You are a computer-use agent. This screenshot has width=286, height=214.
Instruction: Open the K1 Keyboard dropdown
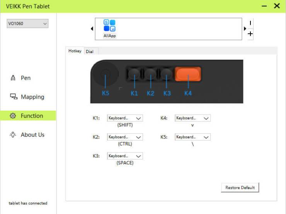pos(125,118)
